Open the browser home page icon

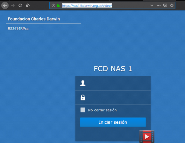pyautogui.click(x=28, y=5)
